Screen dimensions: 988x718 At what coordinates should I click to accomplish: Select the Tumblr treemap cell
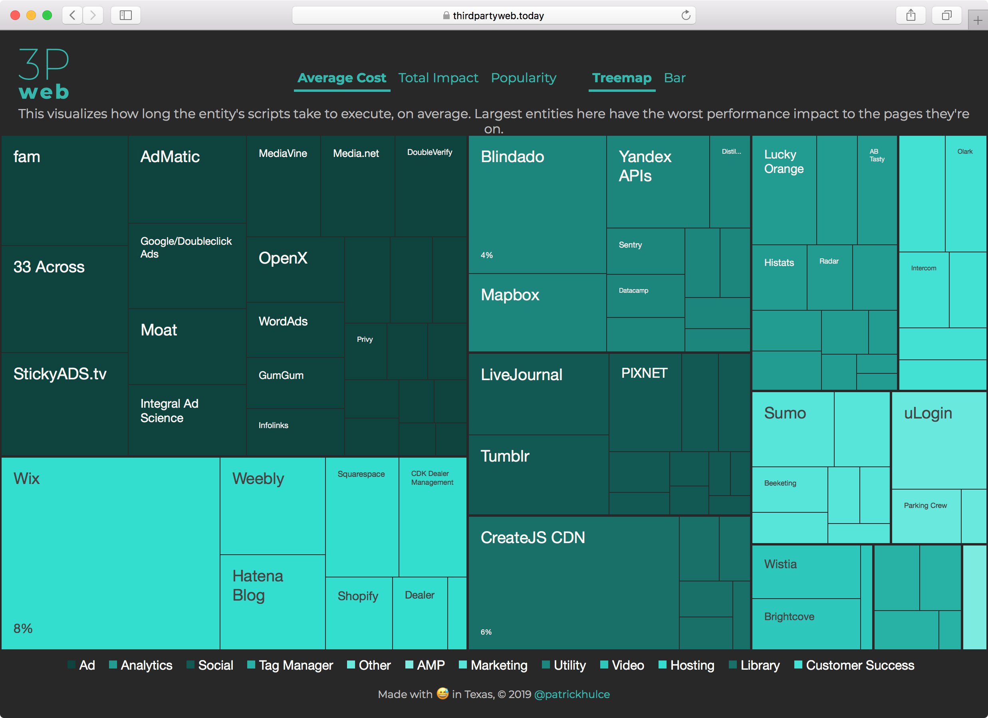tap(538, 474)
